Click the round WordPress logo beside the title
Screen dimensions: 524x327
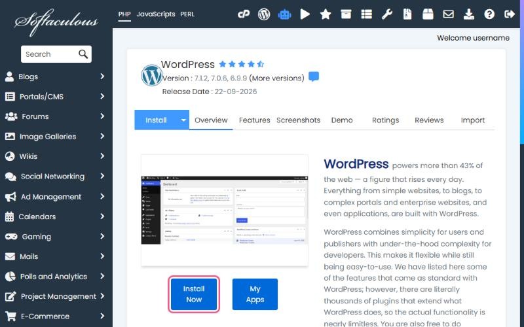click(151, 75)
